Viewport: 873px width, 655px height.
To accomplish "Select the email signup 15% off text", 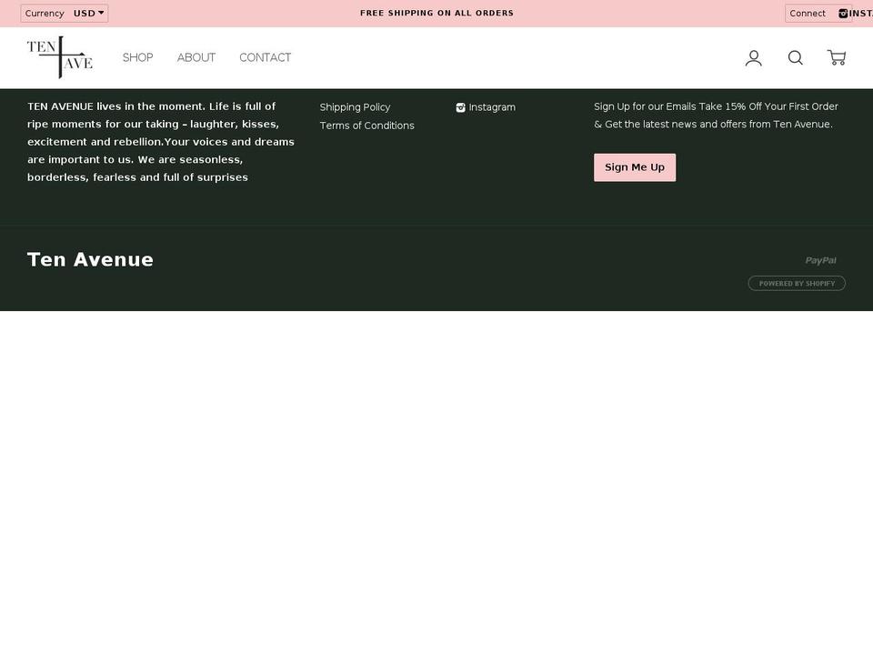I will tap(716, 116).
